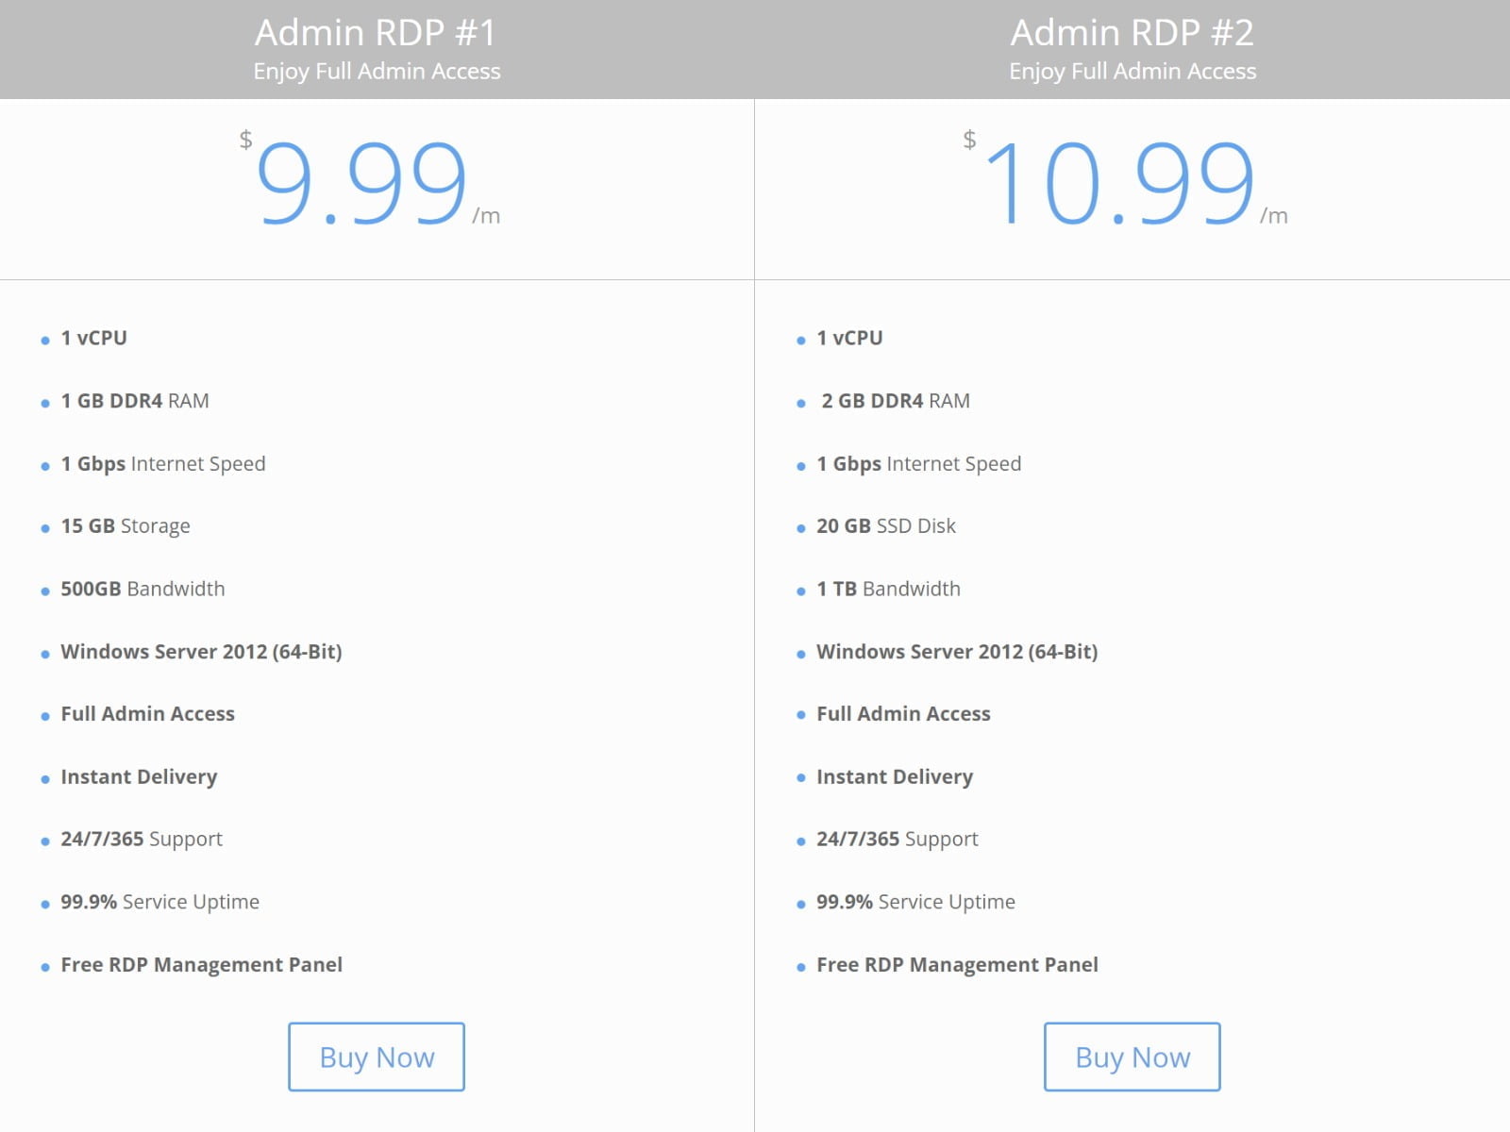Select the 2 GB DDR4 RAM feature
The height and width of the screenshot is (1132, 1510).
click(892, 400)
